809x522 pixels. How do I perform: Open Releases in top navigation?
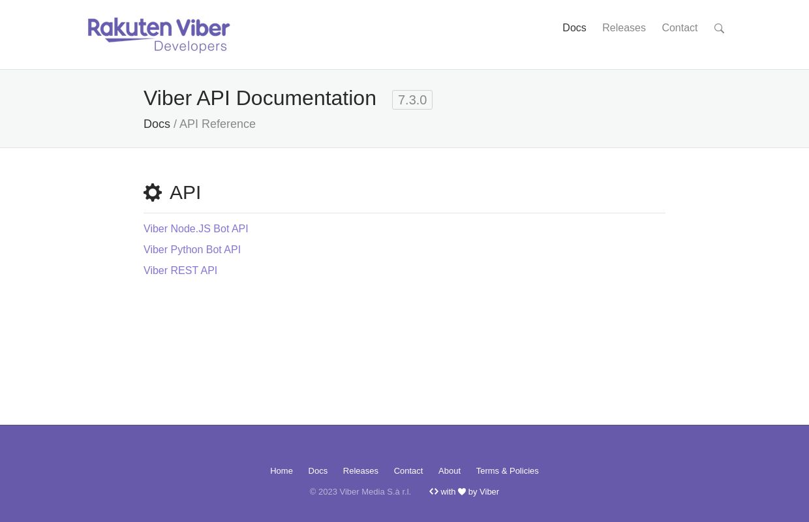click(624, 28)
